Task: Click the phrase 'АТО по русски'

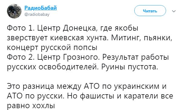Action: 36,96
